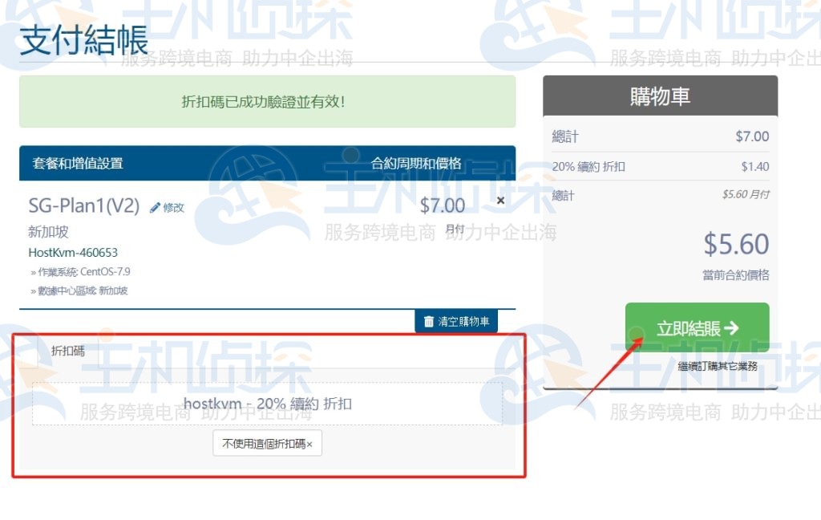Screen dimensions: 821x520
Task: Click the HostKvm-460653 product link
Action: (x=73, y=253)
